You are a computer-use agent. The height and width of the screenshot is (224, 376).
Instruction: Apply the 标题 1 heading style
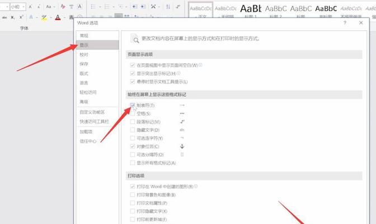click(251, 10)
